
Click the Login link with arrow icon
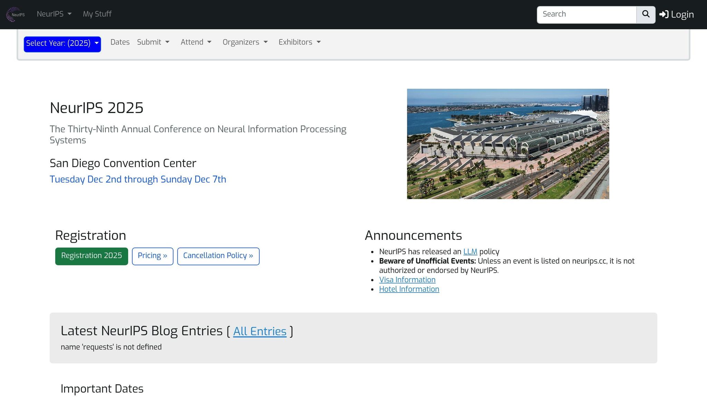677,14
